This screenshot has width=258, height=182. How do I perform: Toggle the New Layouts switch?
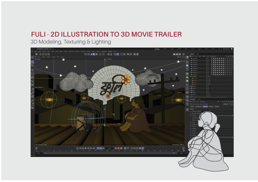click(232, 49)
